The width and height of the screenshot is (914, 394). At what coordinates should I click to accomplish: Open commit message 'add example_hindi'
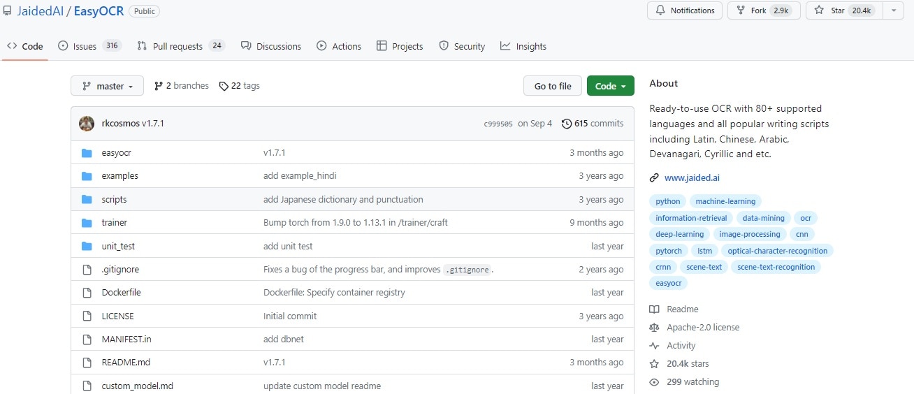coord(300,176)
